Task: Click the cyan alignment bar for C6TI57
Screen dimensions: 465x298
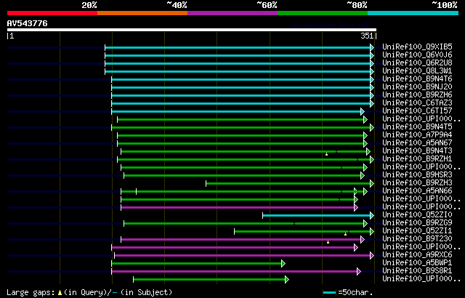Action: coord(236,111)
